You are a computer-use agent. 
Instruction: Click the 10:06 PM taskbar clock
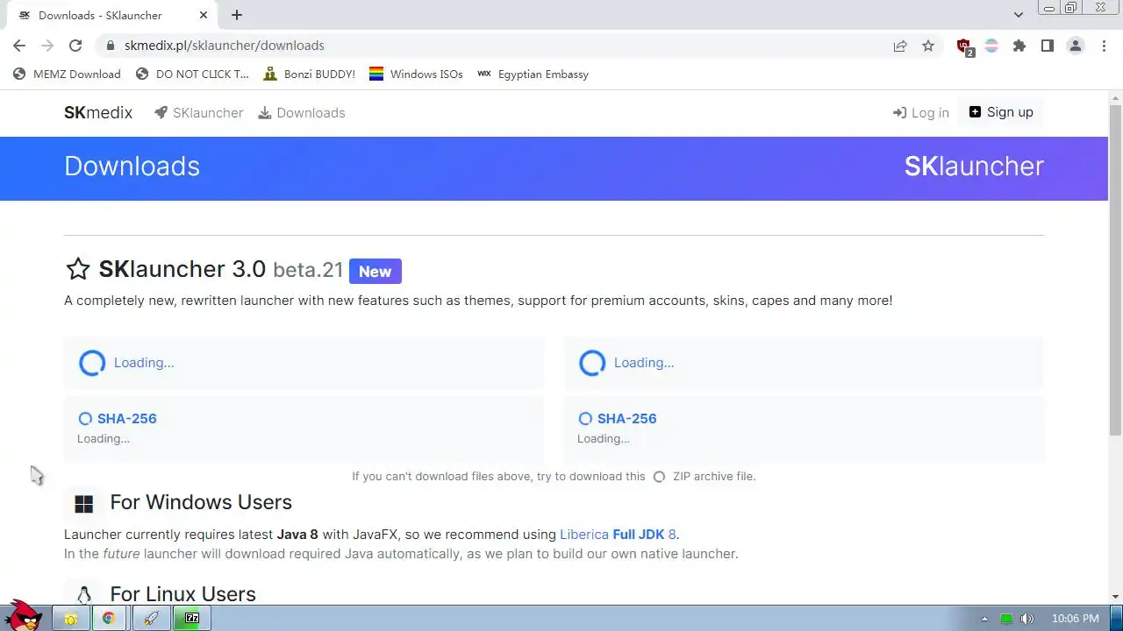coord(1074,619)
